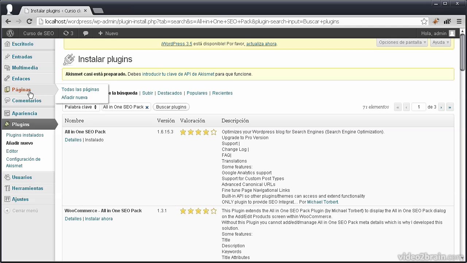
Task: Open Detalles for WooCommerce plugin
Action: (x=73, y=219)
